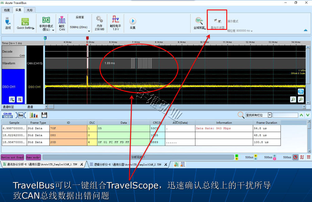Click the Bus decode settings icon
Image resolution: width=312 pixels, height=202 pixels.
pos(21,115)
